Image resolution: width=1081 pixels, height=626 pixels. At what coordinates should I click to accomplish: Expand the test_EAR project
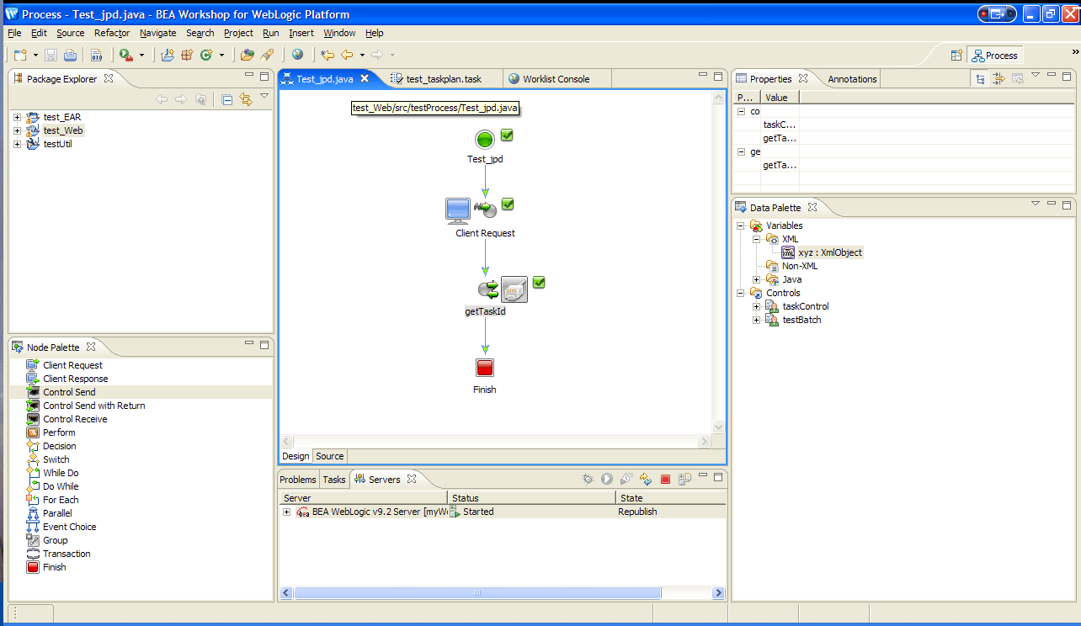click(17, 117)
